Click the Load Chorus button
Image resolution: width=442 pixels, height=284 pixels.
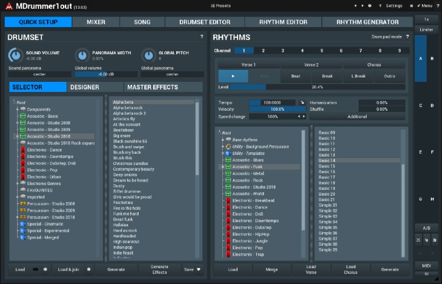350,269
